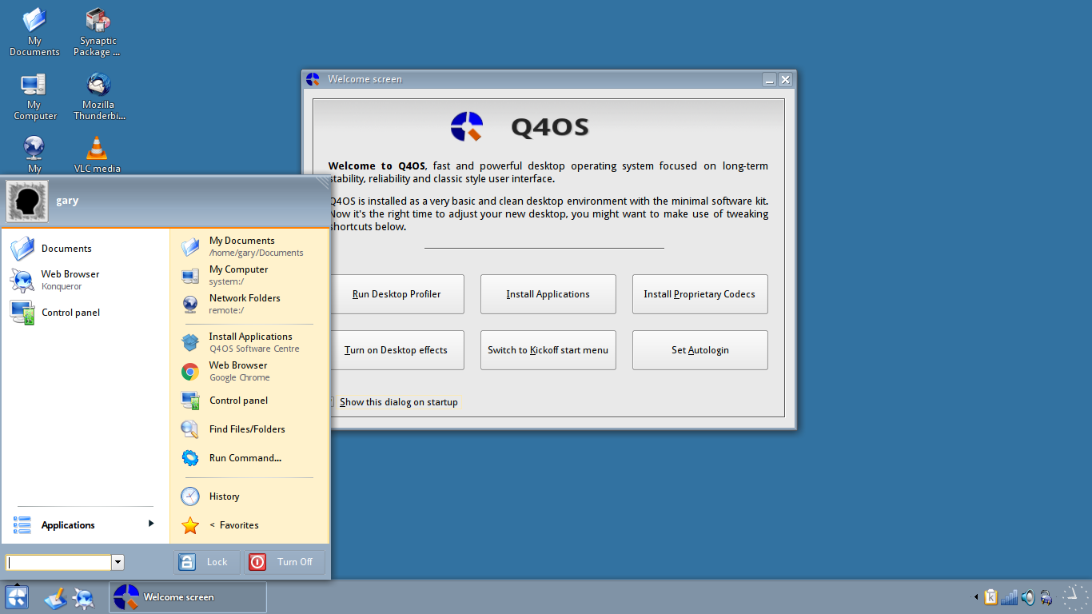Open search field history dropdown arrow

pos(118,562)
